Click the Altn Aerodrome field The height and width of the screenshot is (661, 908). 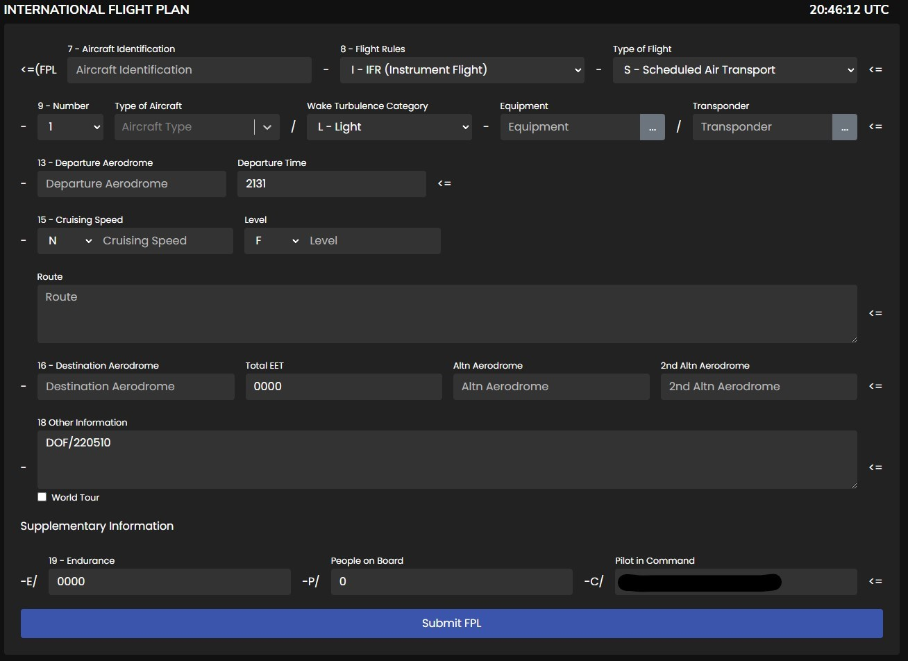(551, 387)
